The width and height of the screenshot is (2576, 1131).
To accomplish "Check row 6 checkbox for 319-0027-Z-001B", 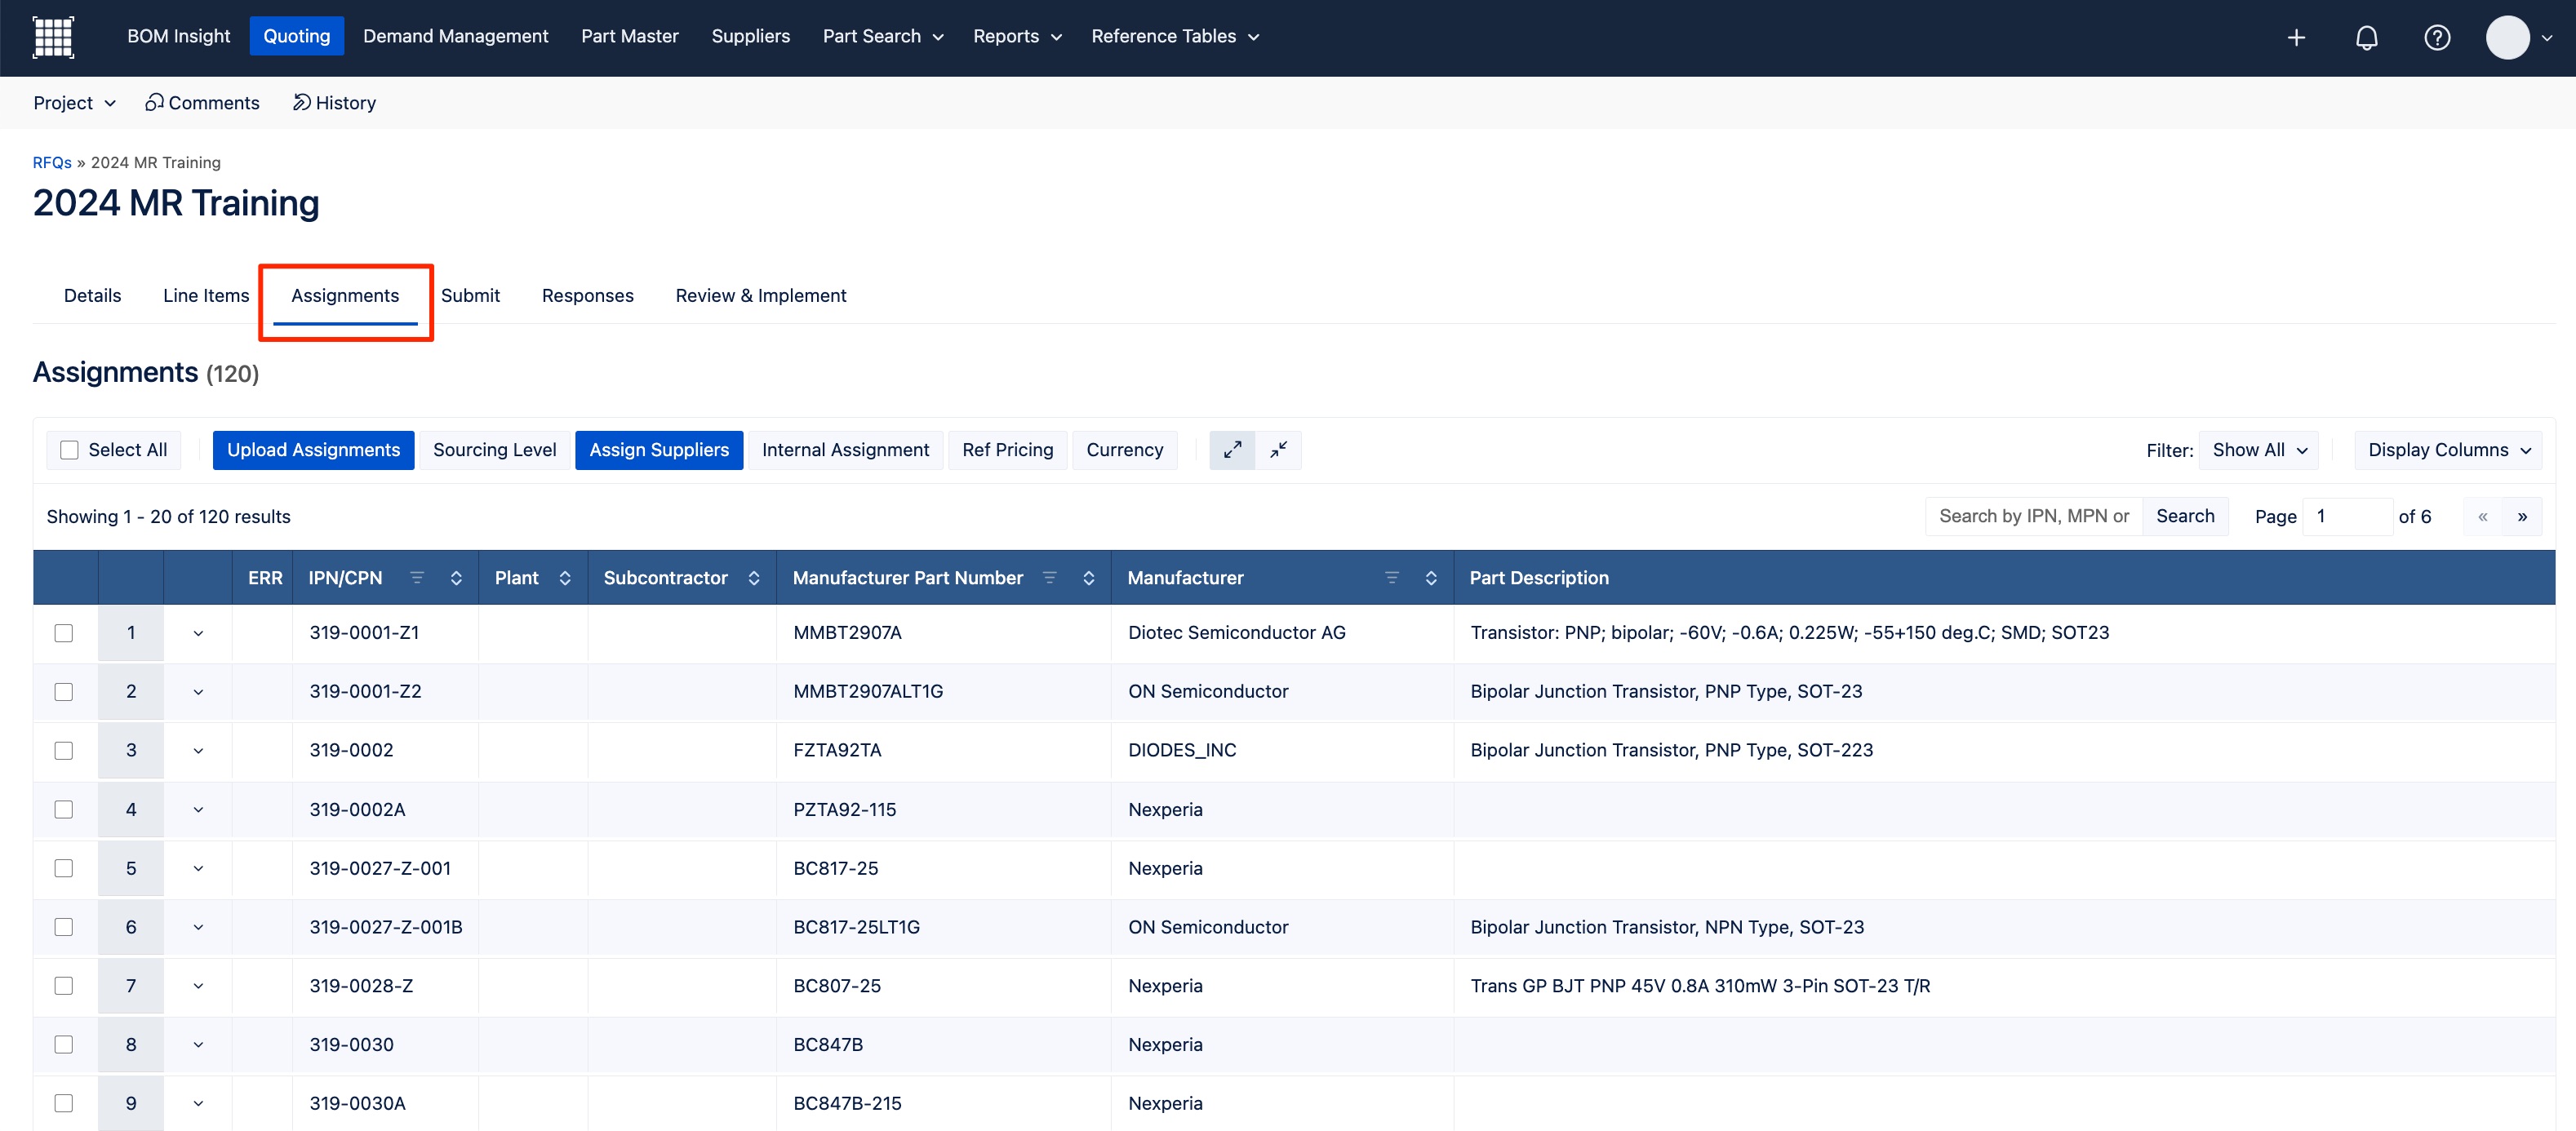I will tap(64, 928).
